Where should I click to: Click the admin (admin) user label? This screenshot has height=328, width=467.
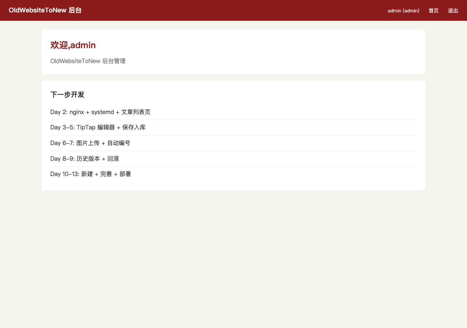tap(404, 11)
